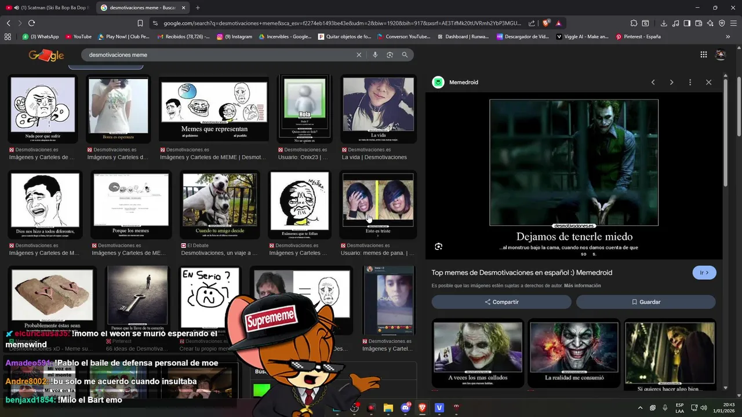Open related image A veces los mas callados

[x=478, y=353]
